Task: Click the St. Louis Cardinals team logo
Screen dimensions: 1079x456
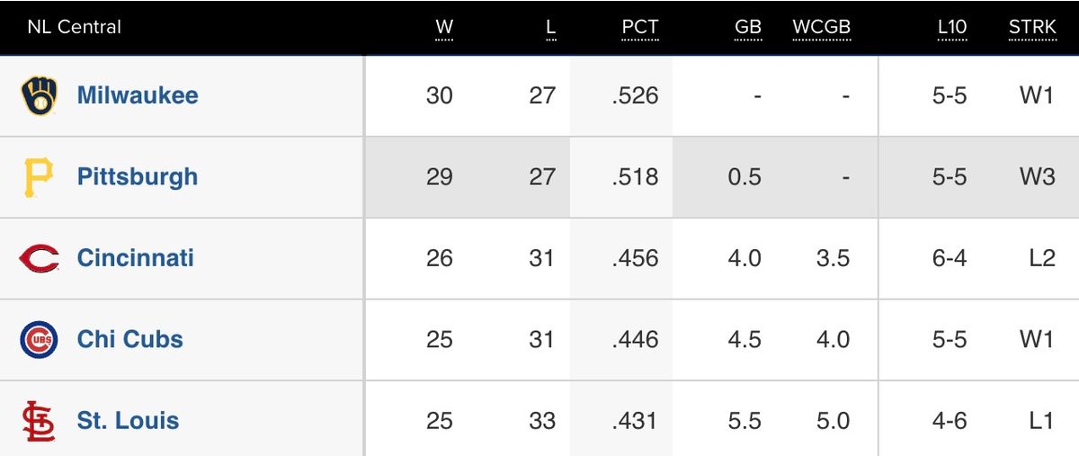Action: click(x=39, y=421)
